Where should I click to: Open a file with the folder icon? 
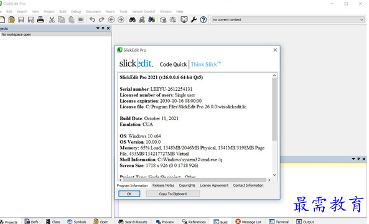(x=12, y=19)
